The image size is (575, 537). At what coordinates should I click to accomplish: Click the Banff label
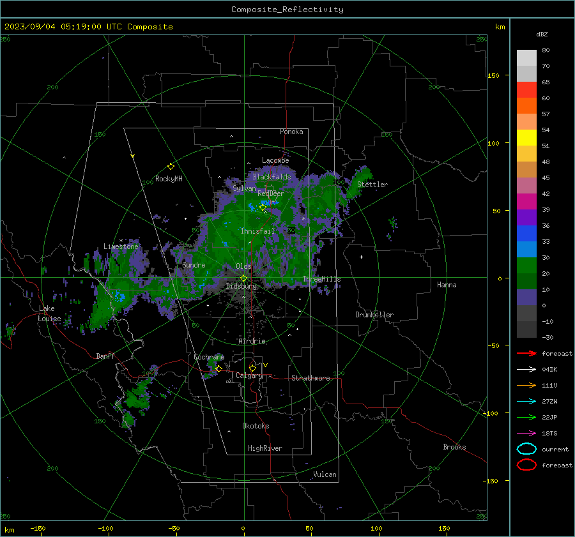coord(105,356)
